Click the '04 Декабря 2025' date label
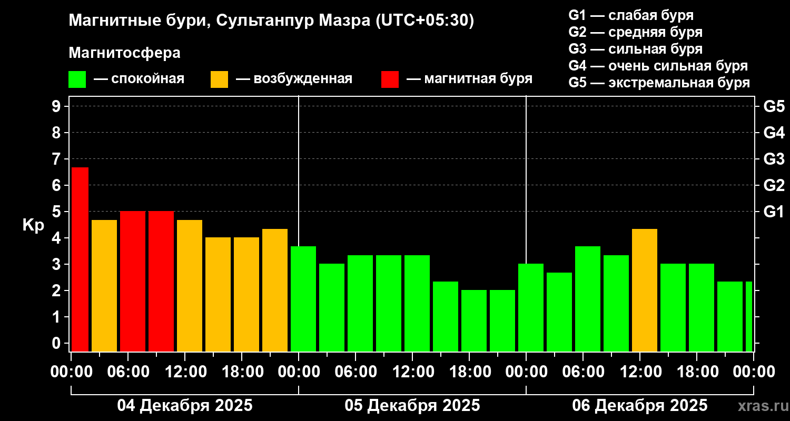 pyautogui.click(x=185, y=406)
